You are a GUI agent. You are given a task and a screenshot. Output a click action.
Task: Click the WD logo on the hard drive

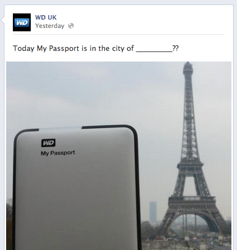(x=48, y=143)
